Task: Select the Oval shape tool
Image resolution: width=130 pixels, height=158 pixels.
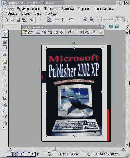Action: [x=5, y=86]
